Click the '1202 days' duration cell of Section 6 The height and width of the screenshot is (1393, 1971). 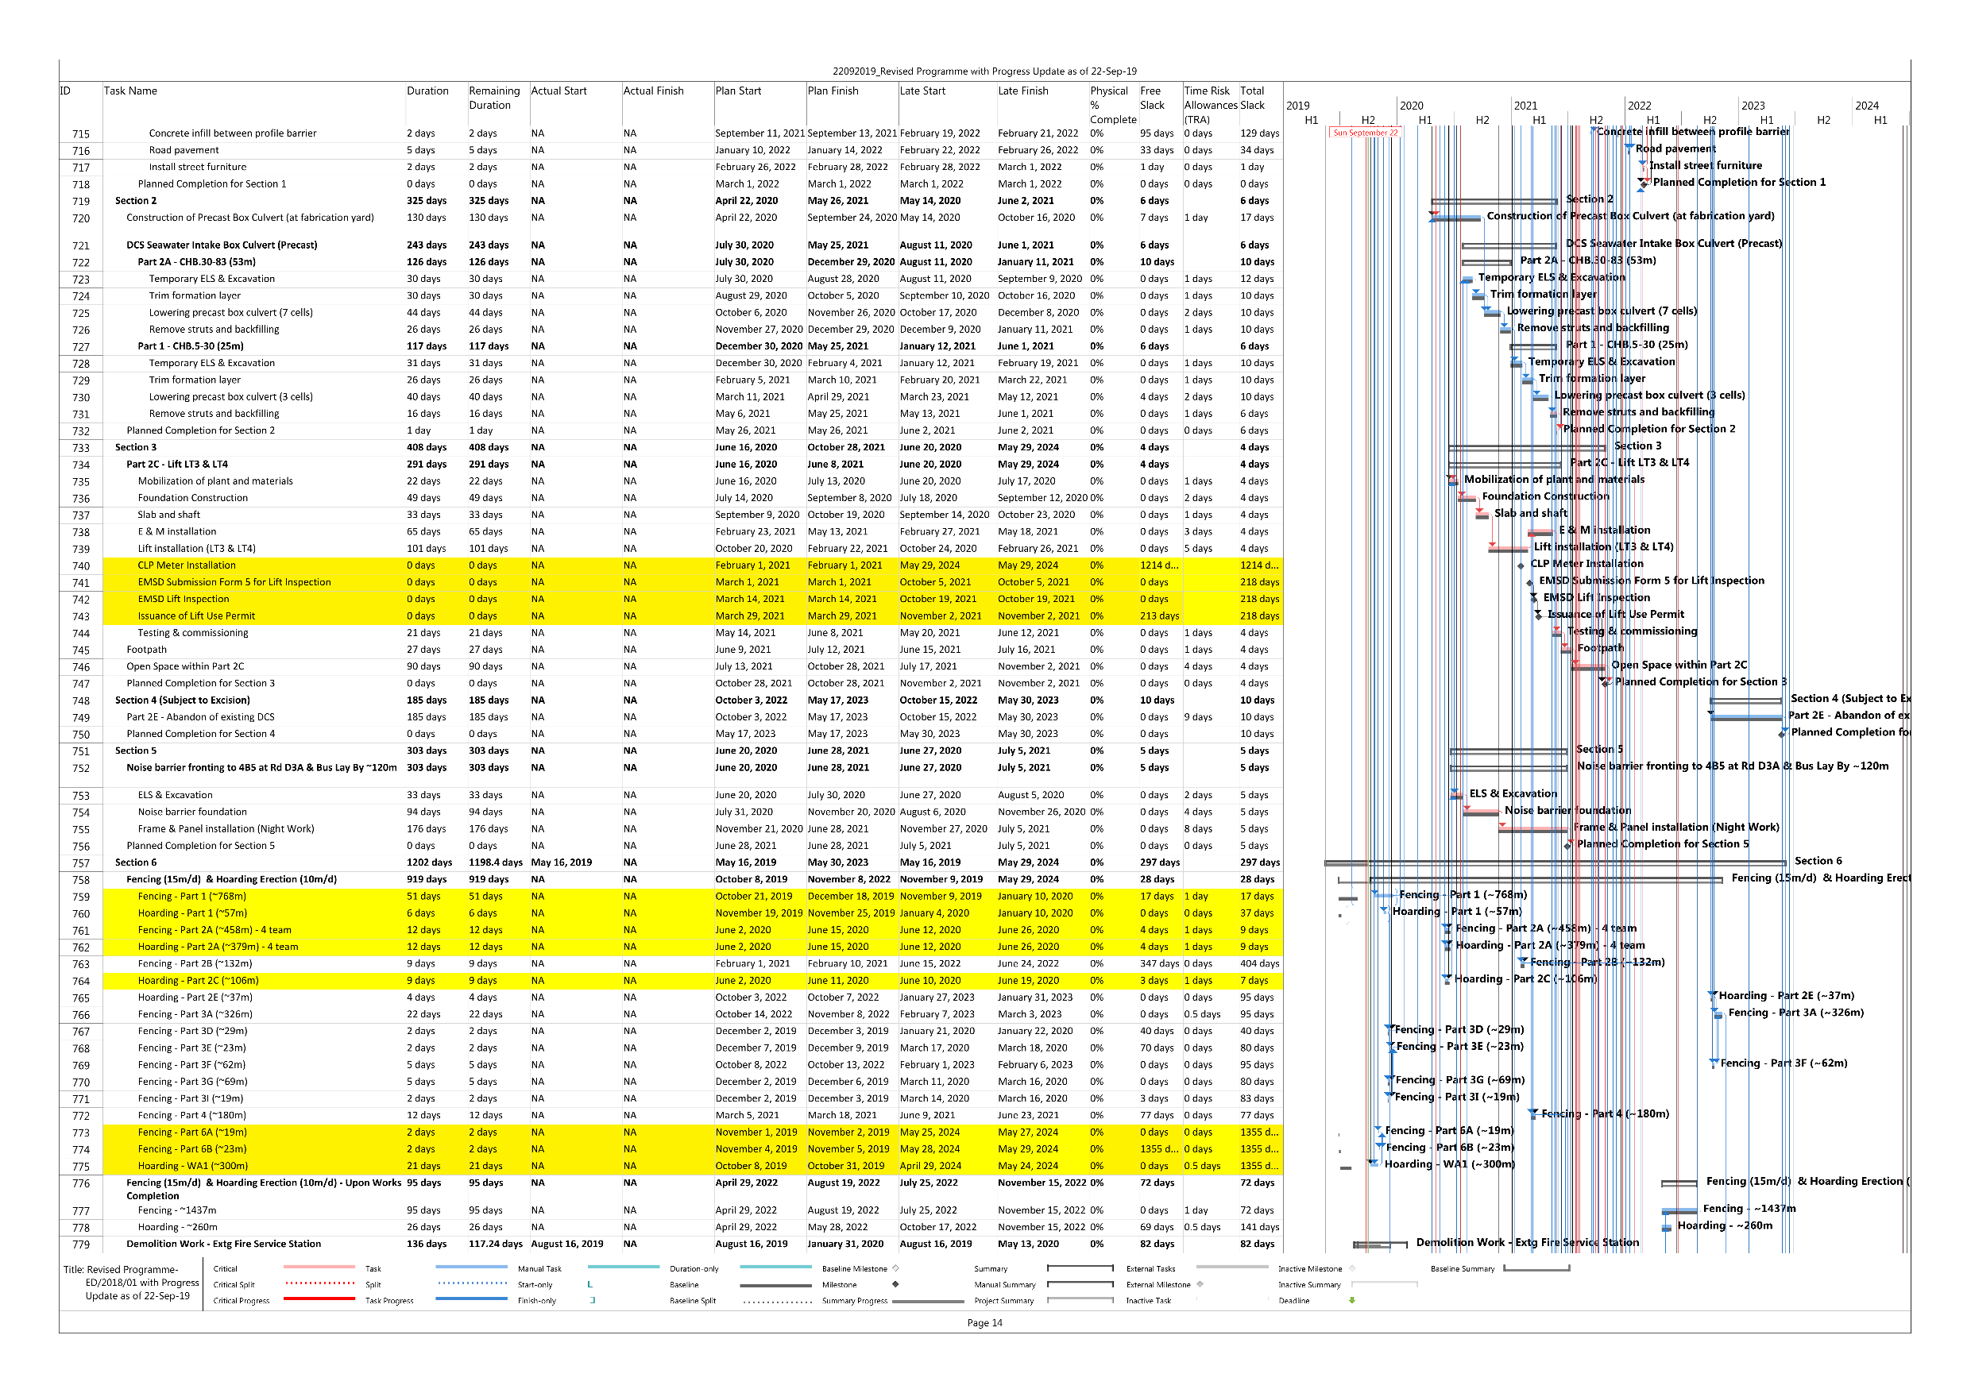tap(429, 862)
